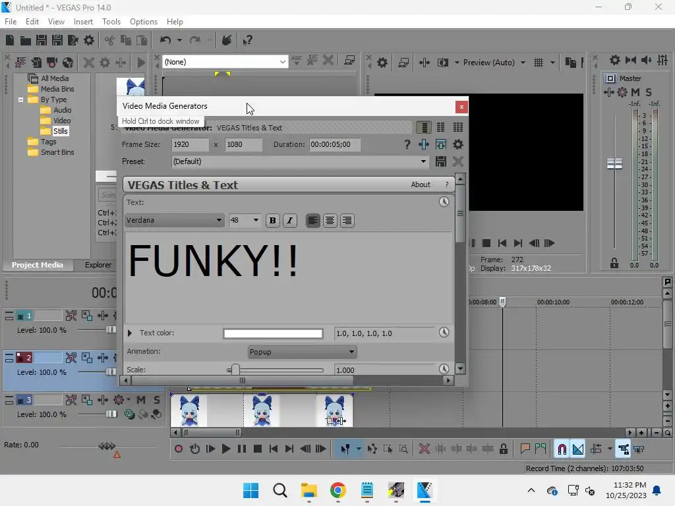Image resolution: width=675 pixels, height=506 pixels.
Task: Click the Undo arrow icon
Action: (x=165, y=40)
